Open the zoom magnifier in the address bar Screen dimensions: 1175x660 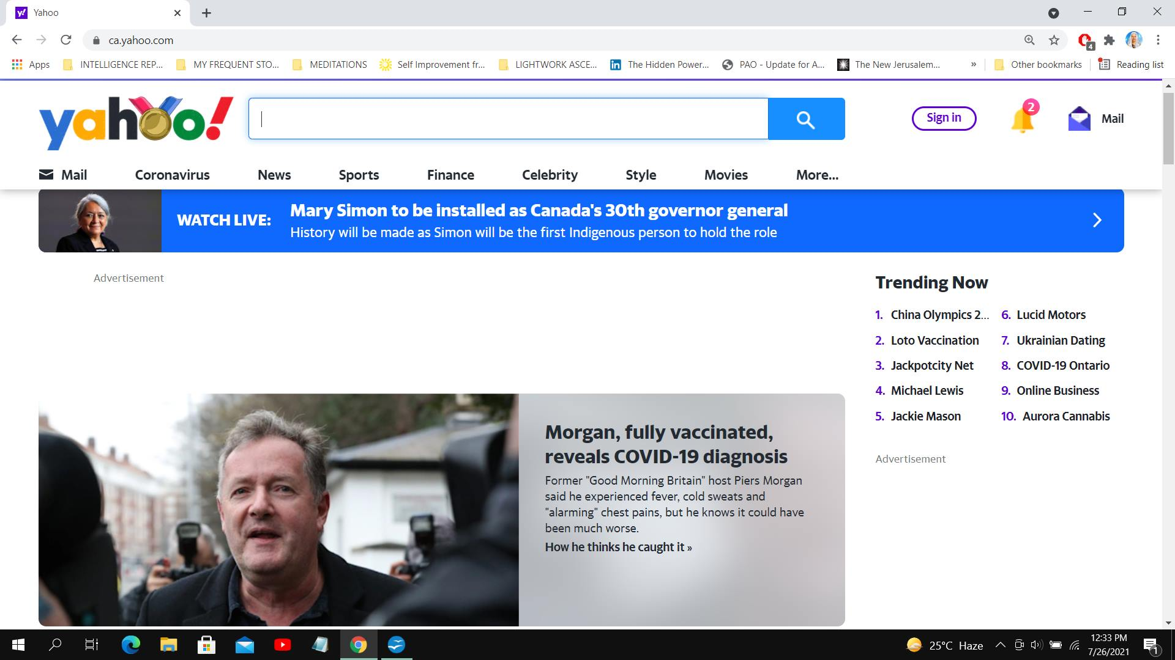click(x=1029, y=40)
